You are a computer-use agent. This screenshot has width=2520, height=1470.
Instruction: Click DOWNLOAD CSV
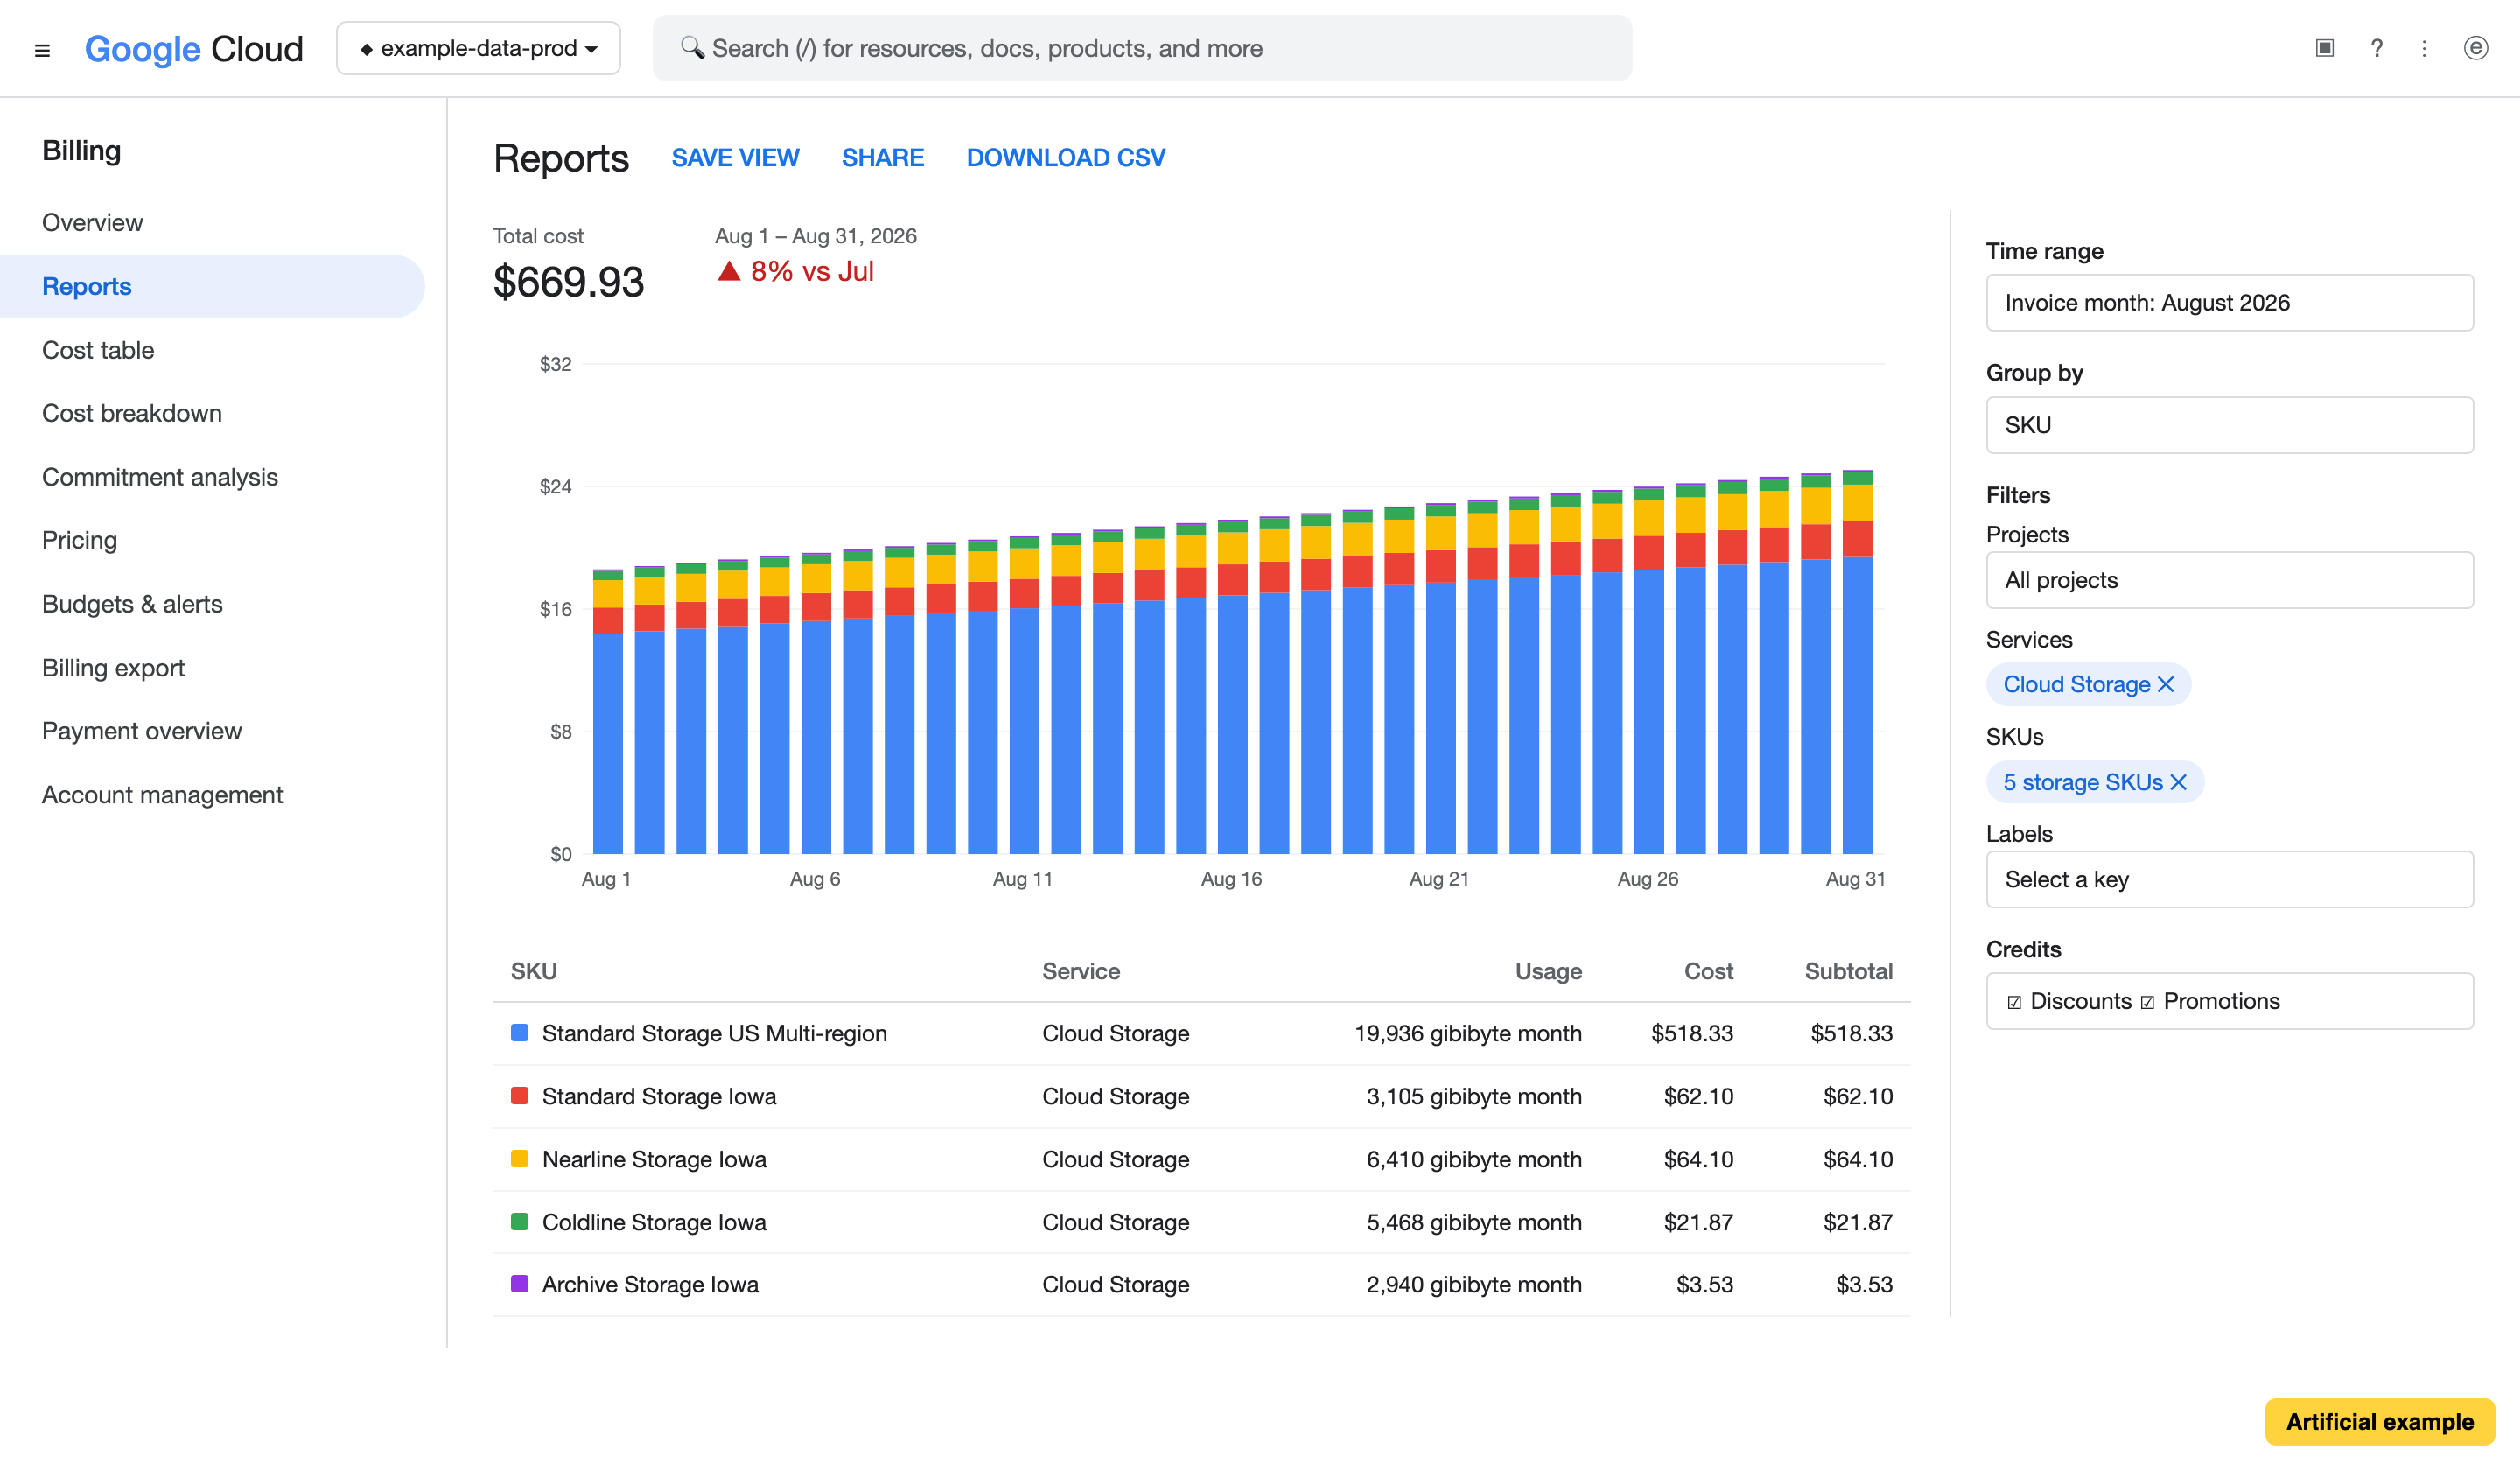[x=1066, y=158]
